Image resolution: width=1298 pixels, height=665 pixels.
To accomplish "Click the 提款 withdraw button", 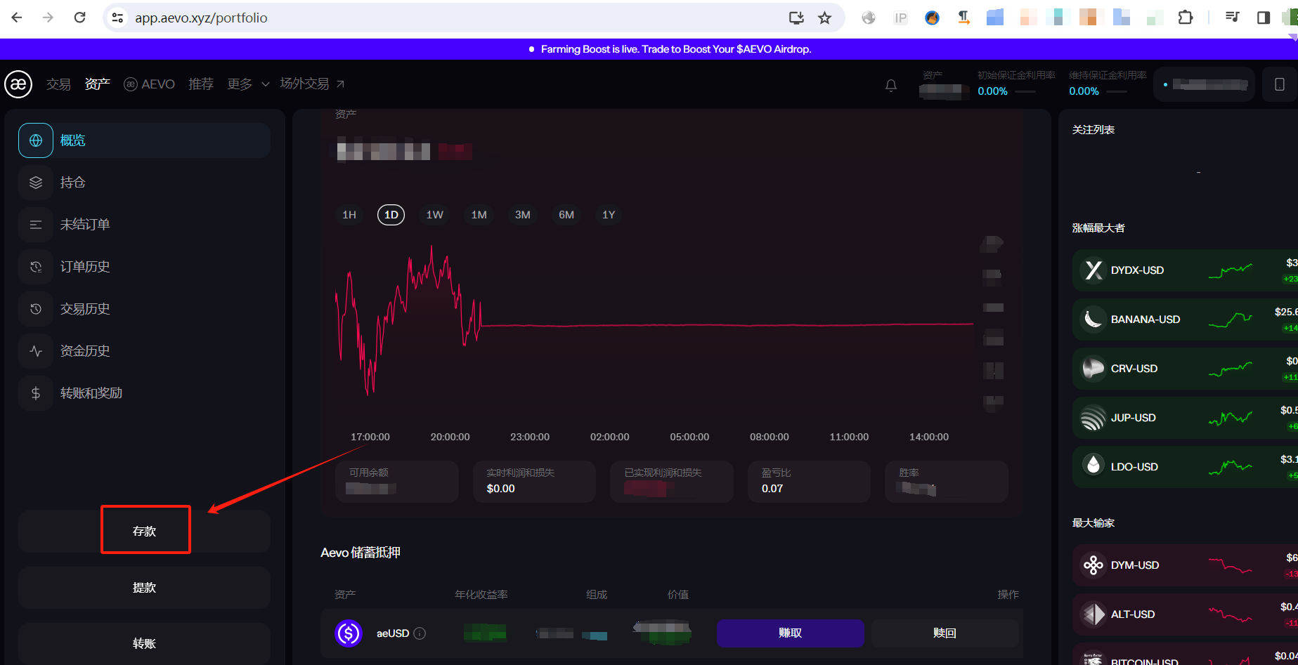I will click(144, 588).
